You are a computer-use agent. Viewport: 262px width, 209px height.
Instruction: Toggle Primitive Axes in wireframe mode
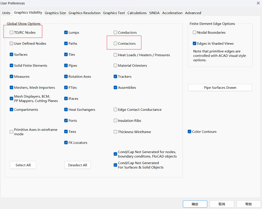12,132
